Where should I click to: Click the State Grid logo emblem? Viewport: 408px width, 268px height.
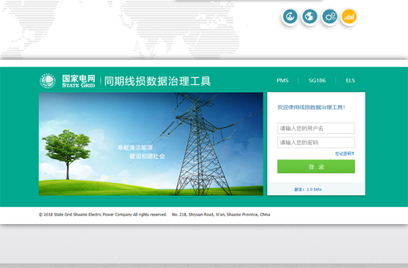[47, 81]
